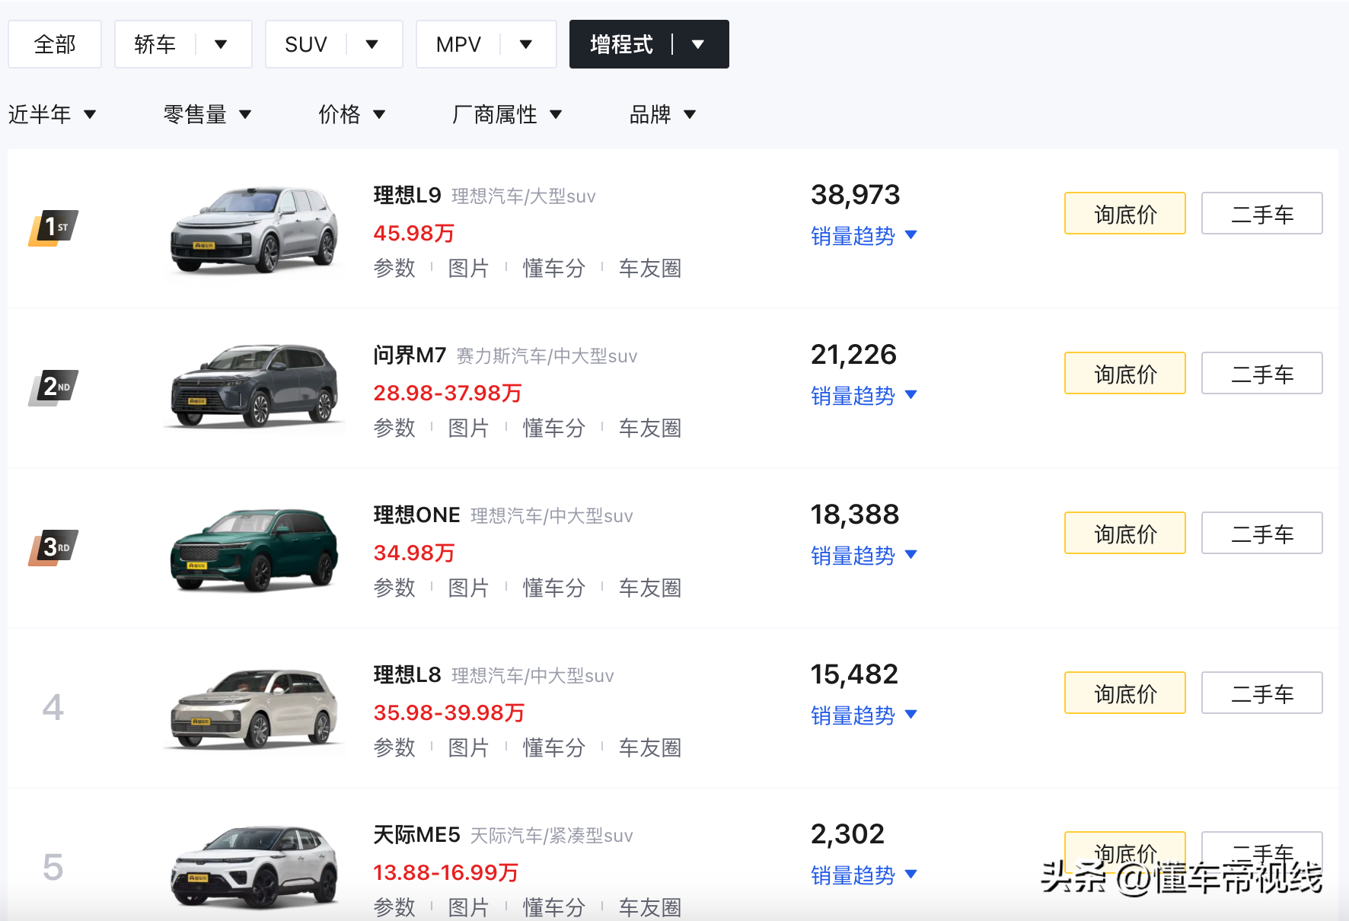Open the MPV dropdown arrow

coord(525,44)
